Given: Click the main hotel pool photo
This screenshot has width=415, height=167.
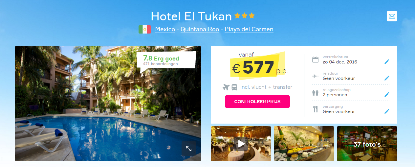Looking at the screenshot, I should [108, 104].
